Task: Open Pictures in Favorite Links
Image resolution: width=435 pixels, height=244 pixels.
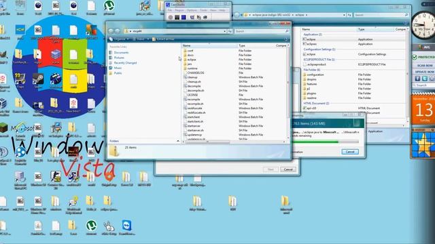Action: (x=117, y=58)
